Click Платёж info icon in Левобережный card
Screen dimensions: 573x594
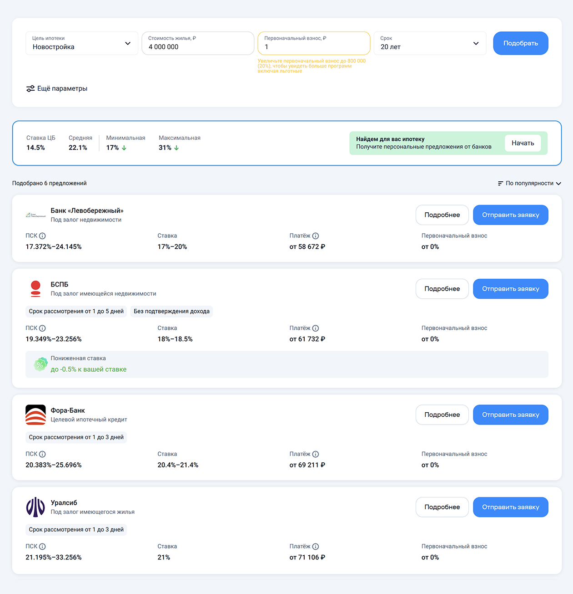coord(316,236)
